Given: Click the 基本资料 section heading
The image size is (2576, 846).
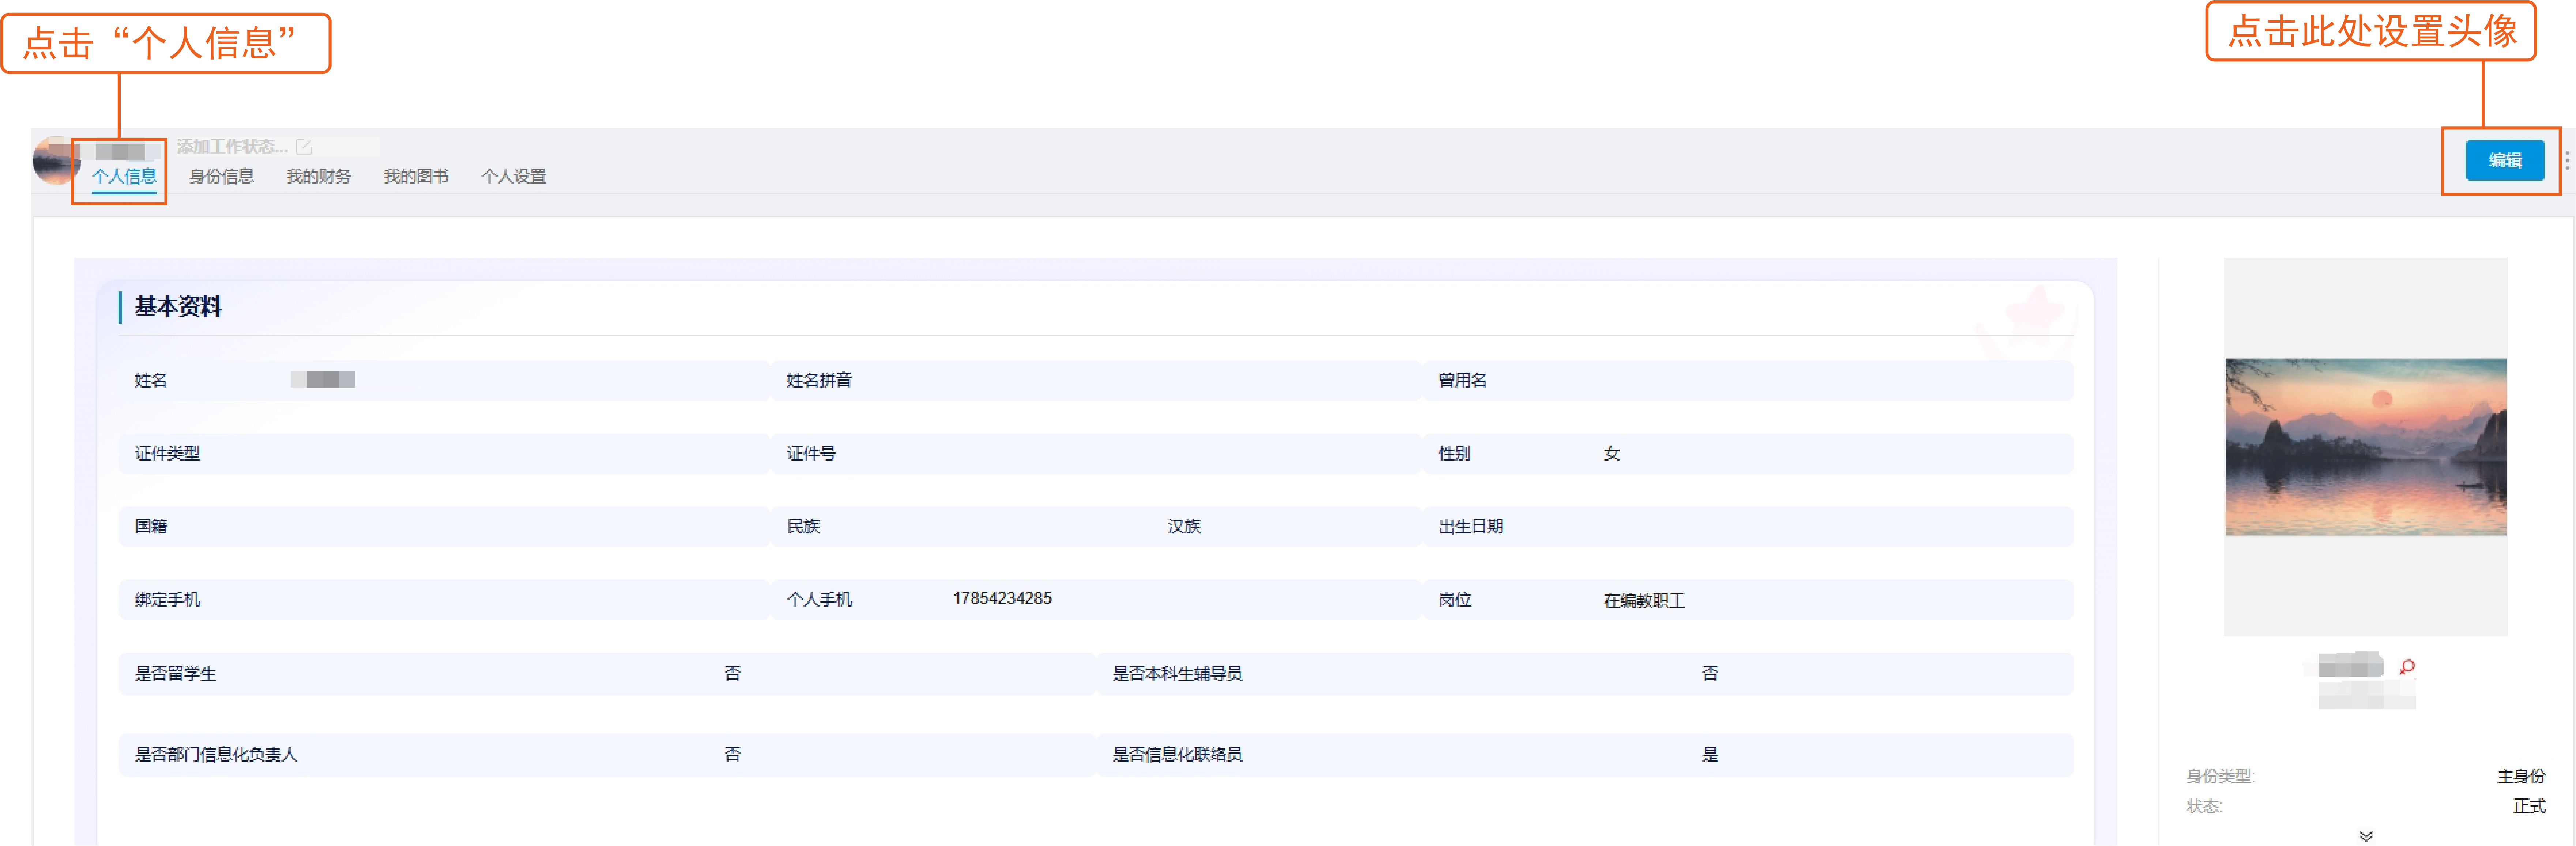Looking at the screenshot, I should point(178,307).
